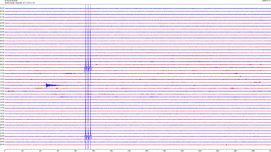Click the 24m tick on the minute axis

218,151
